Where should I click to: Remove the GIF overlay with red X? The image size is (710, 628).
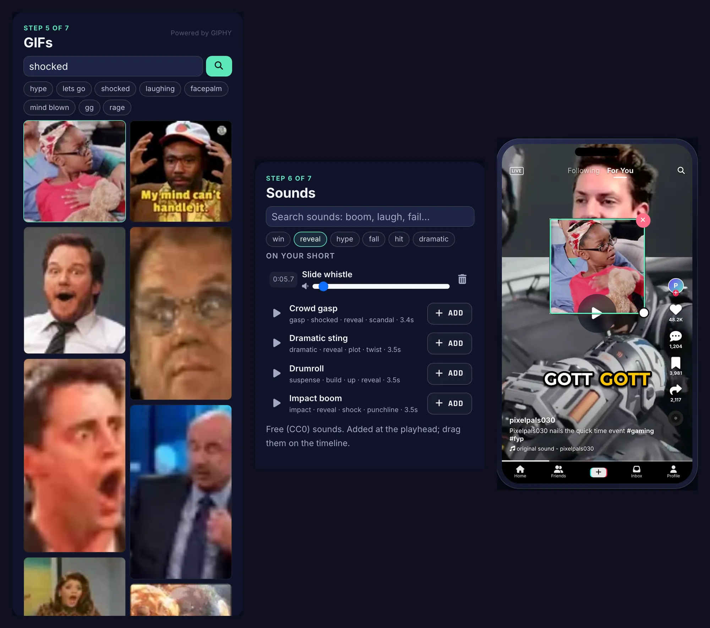[x=643, y=220]
